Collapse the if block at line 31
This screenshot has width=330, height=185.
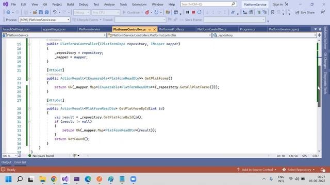point(29,122)
